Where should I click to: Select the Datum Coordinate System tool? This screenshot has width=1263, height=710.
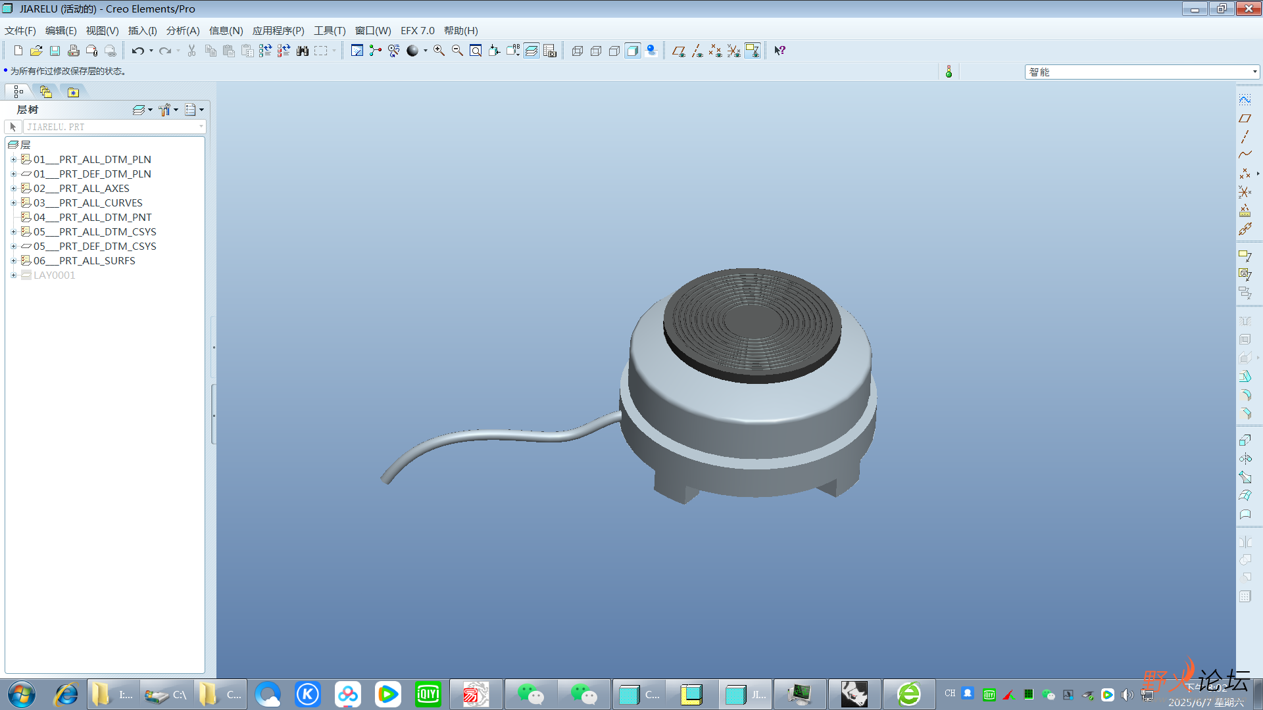pyautogui.click(x=1245, y=192)
